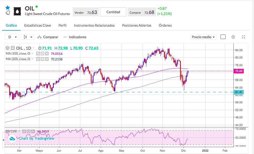
Task: Click the pink 72.63 price label
Action: [x=238, y=71]
